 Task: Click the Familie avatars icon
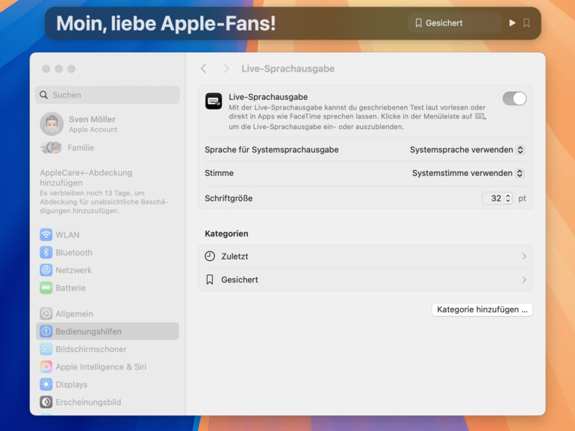(52, 148)
